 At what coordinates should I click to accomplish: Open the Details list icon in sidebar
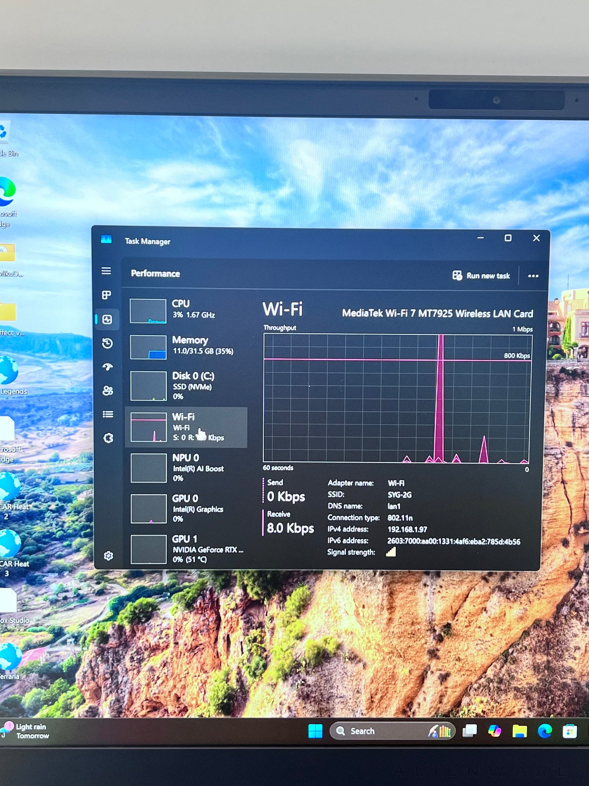(108, 414)
